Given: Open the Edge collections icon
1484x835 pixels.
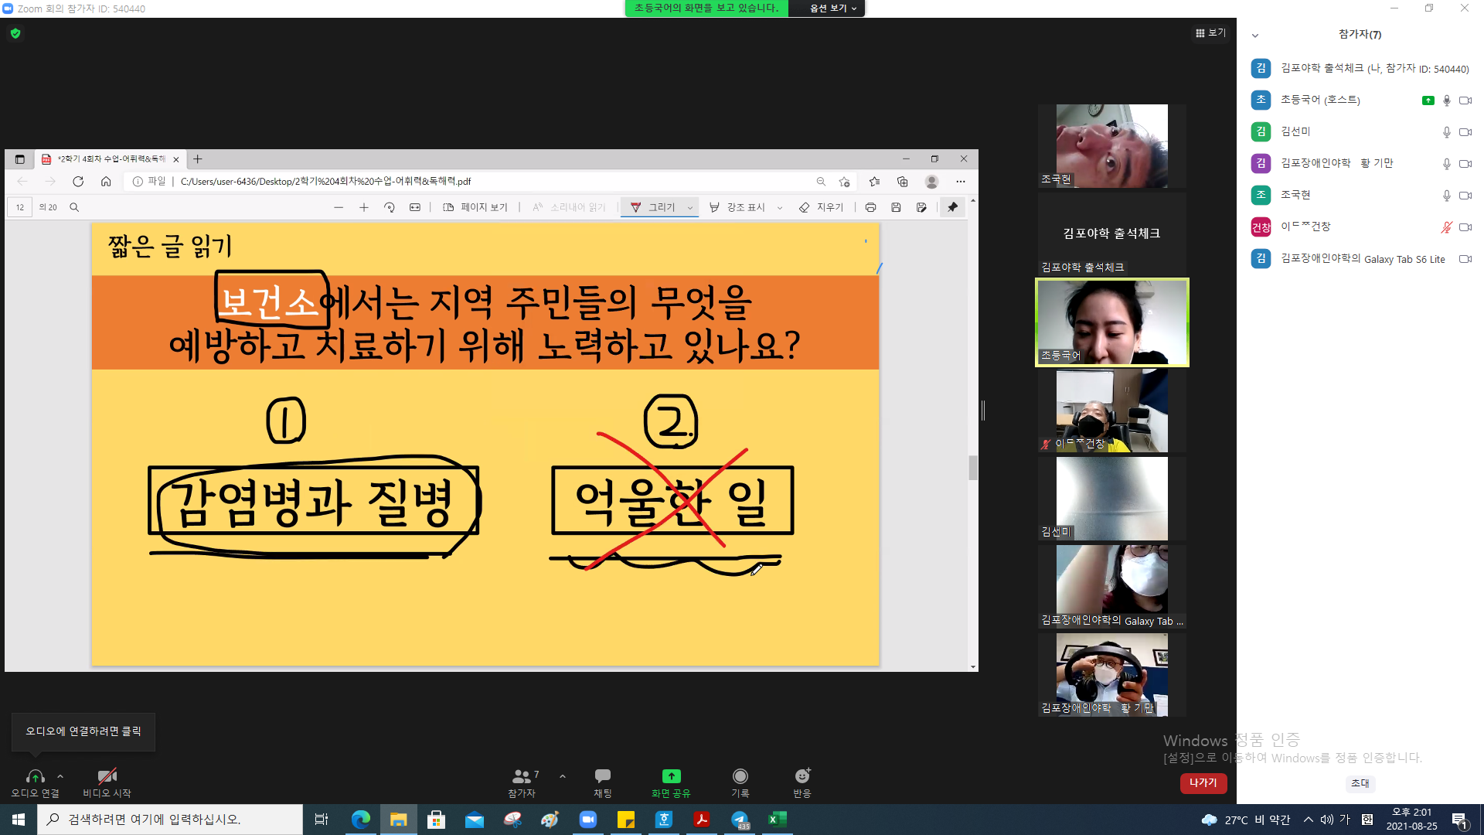Looking at the screenshot, I should [902, 181].
